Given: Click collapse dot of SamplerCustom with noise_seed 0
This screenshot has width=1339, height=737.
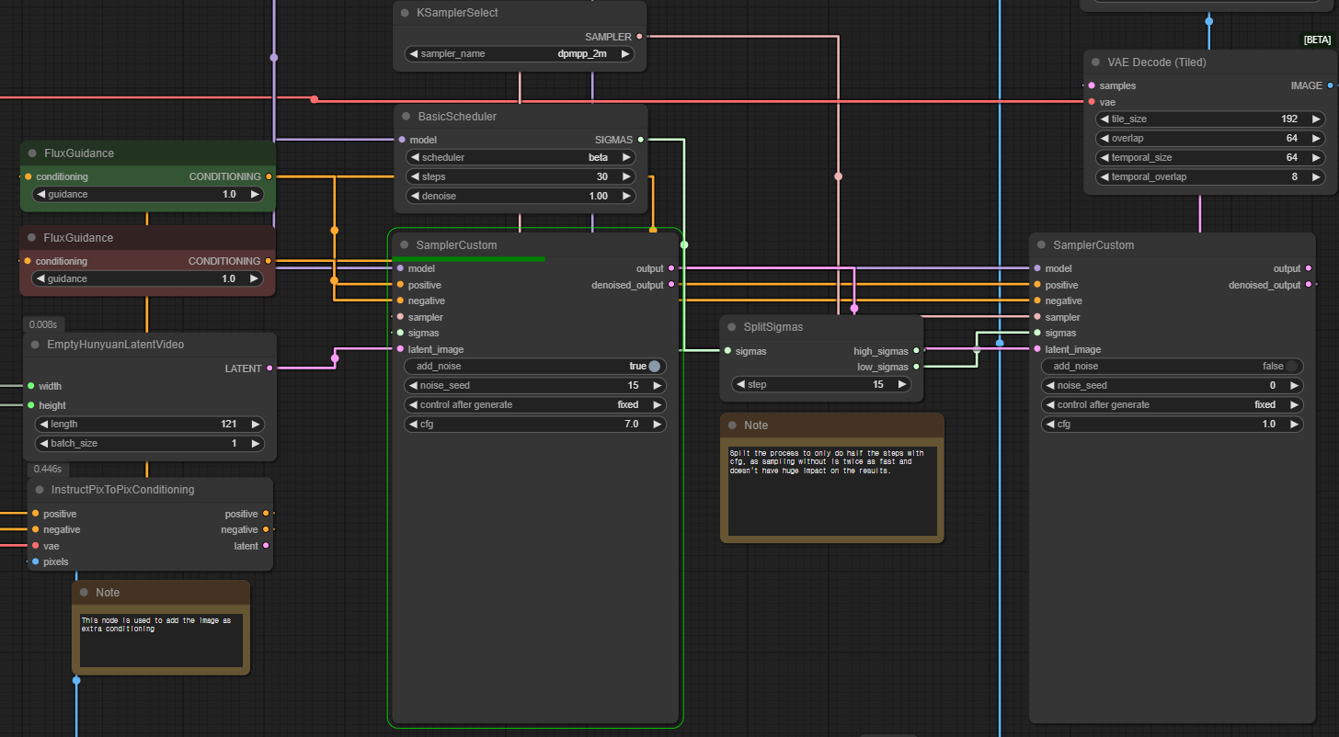Looking at the screenshot, I should (x=1040, y=245).
